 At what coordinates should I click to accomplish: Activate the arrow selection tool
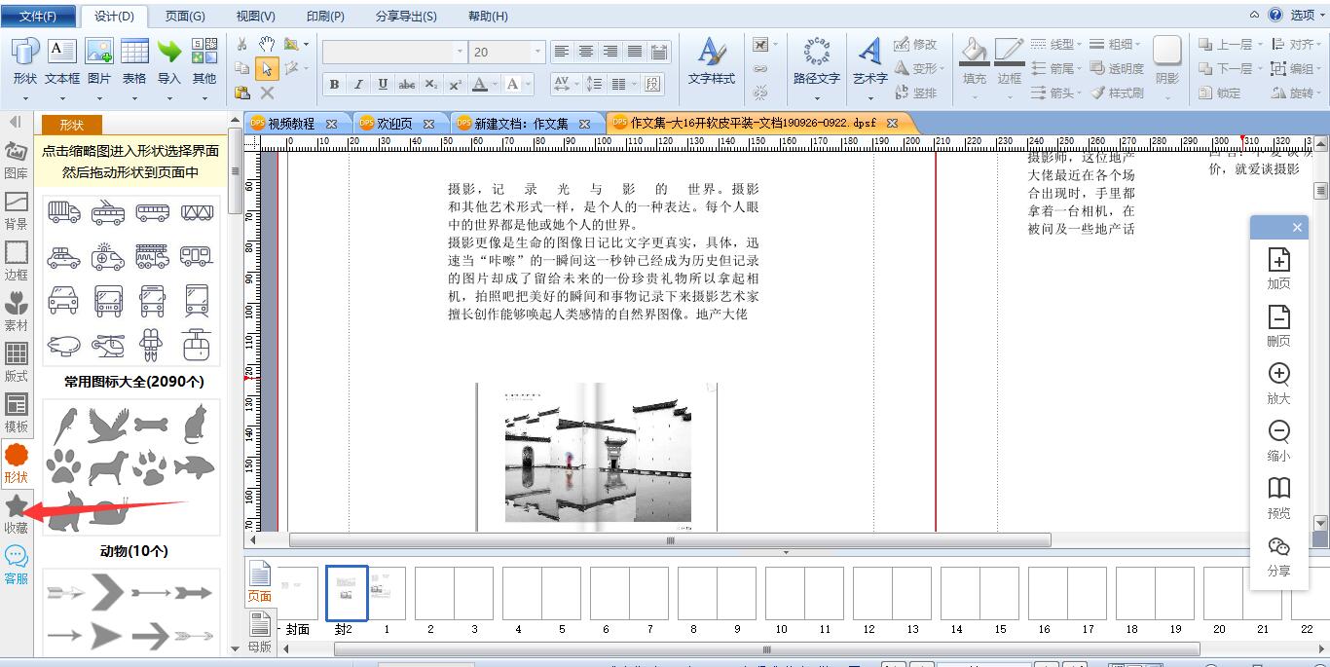(267, 68)
